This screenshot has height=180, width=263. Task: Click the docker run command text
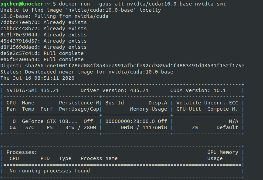pyautogui.click(x=142, y=4)
